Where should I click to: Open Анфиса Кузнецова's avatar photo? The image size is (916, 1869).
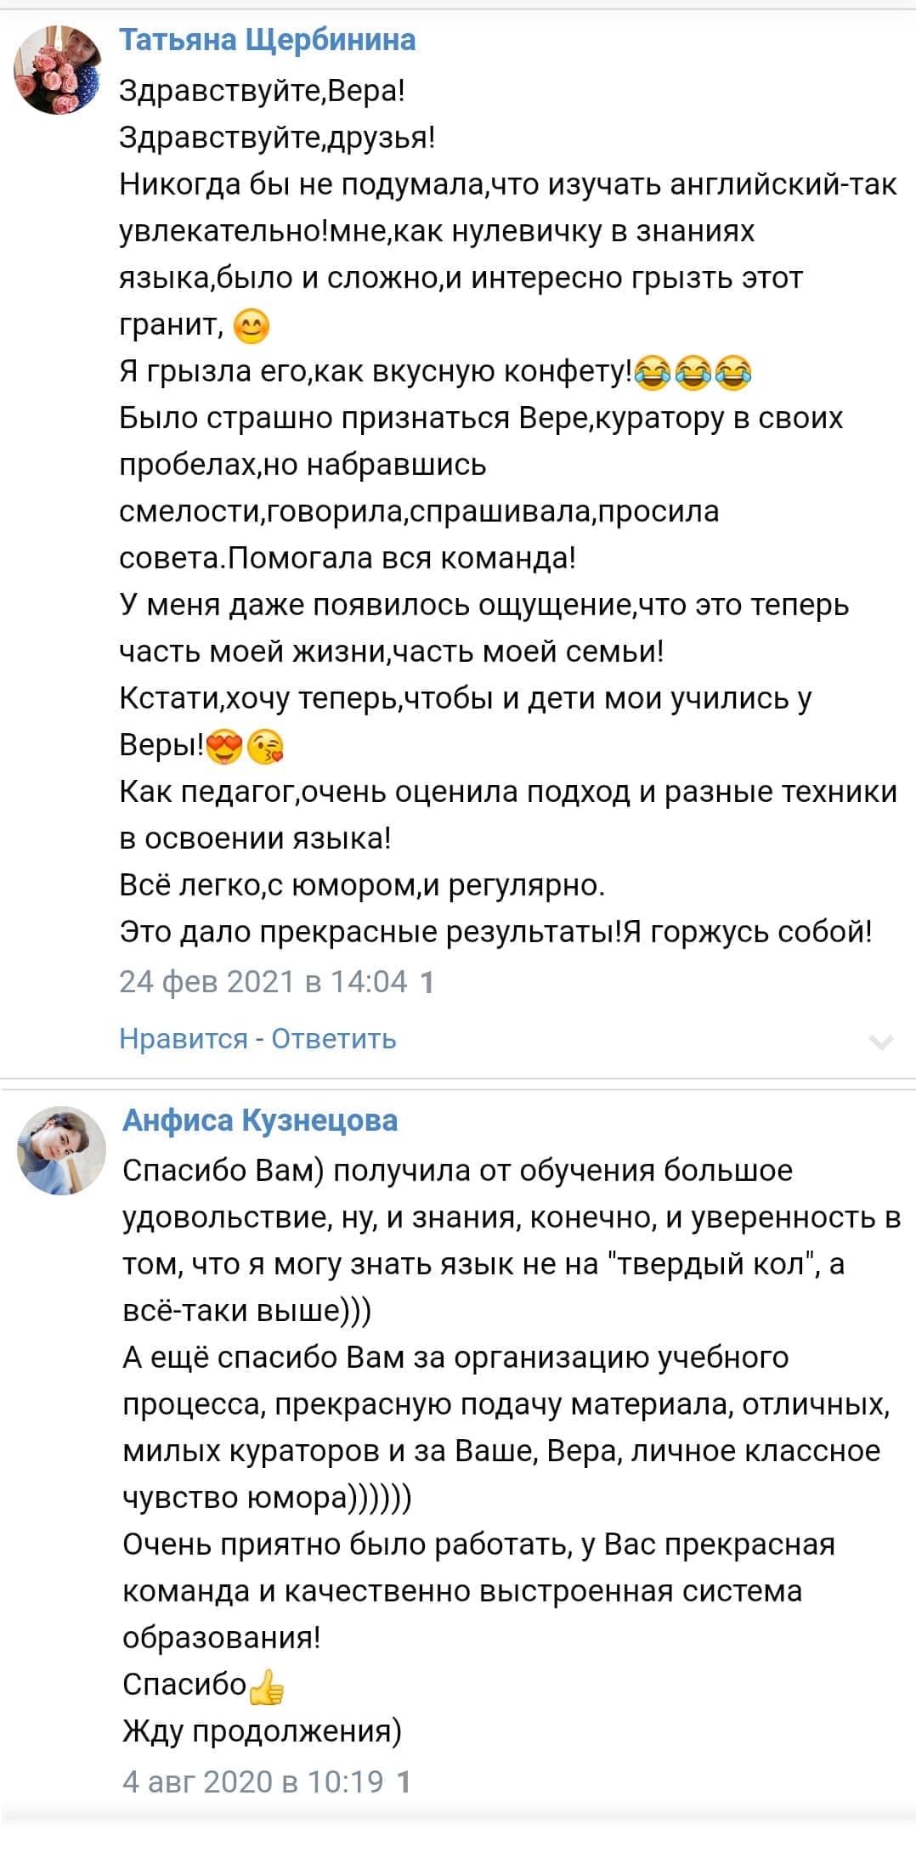point(61,1150)
